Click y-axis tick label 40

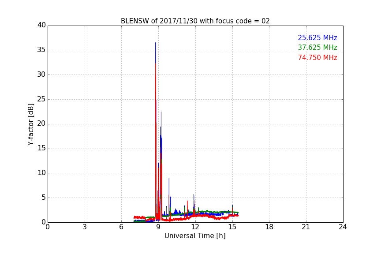click(x=41, y=25)
